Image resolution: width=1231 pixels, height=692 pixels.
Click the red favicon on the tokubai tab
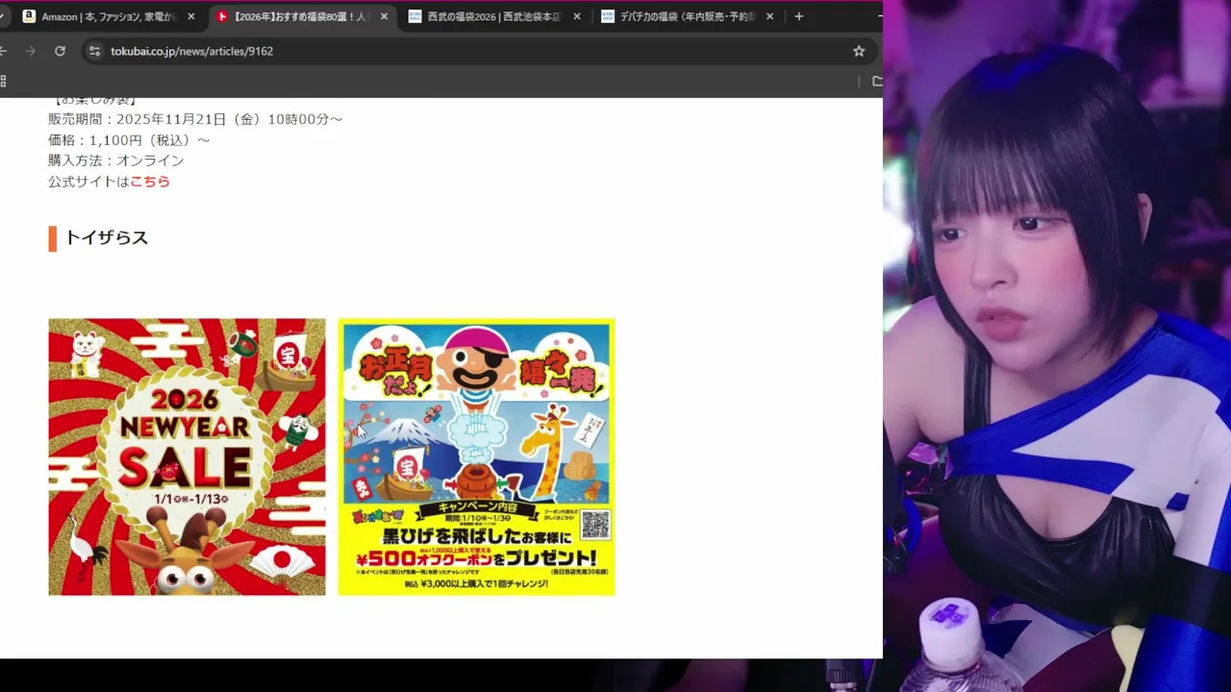click(x=222, y=16)
